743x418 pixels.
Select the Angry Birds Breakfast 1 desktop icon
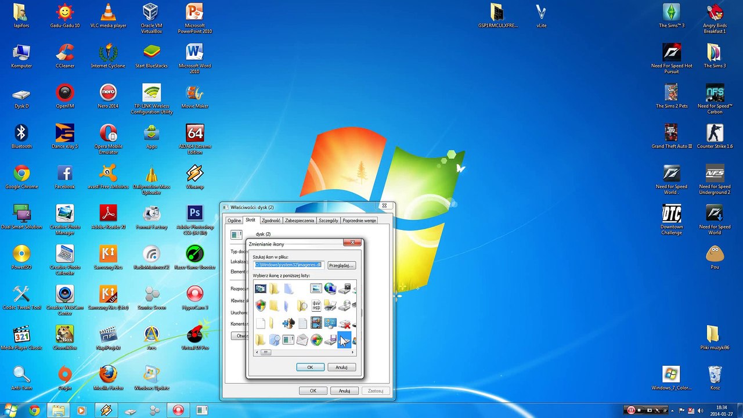pos(715,18)
